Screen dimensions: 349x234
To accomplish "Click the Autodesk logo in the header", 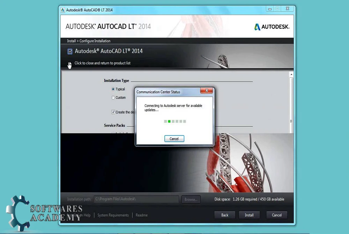I will (272, 27).
